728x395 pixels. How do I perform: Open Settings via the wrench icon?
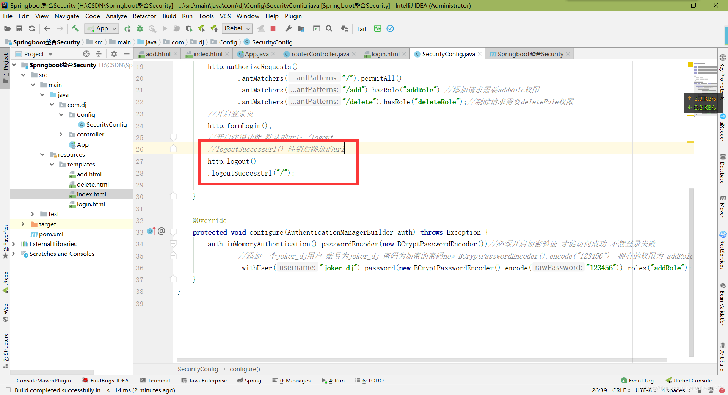click(289, 28)
